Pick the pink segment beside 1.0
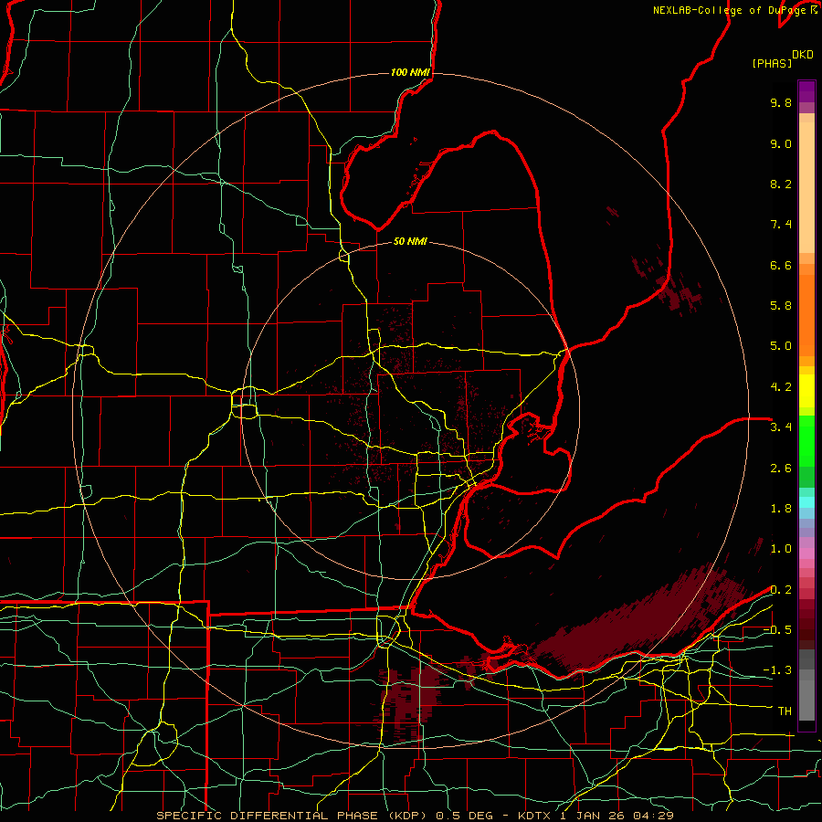Image resolution: width=822 pixels, height=822 pixels. click(806, 553)
